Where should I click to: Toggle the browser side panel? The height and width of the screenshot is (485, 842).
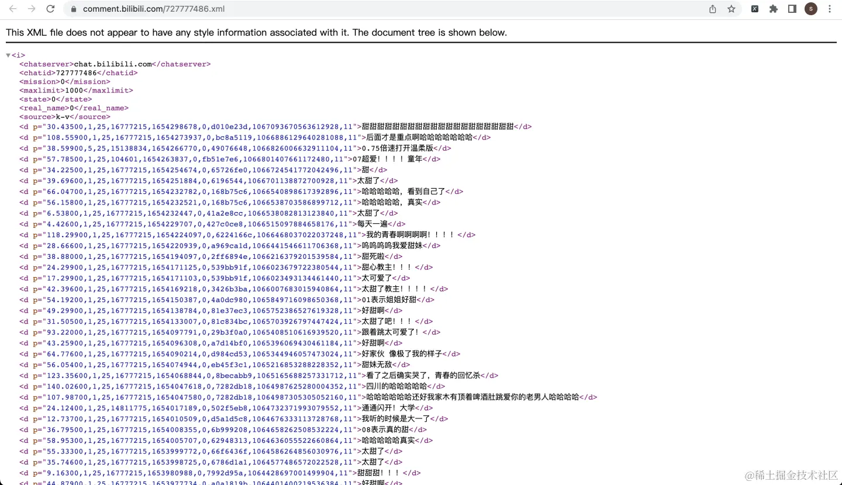click(x=792, y=9)
